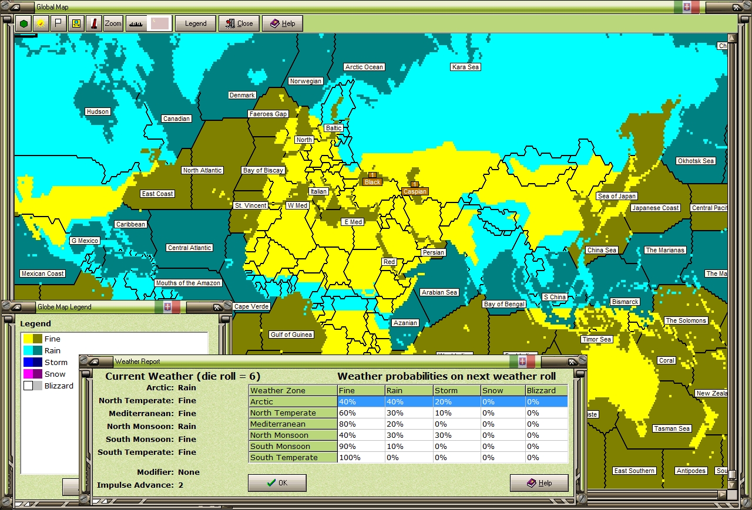The image size is (752, 510).
Task: Select the yellow square map mode icon
Action: [x=76, y=23]
